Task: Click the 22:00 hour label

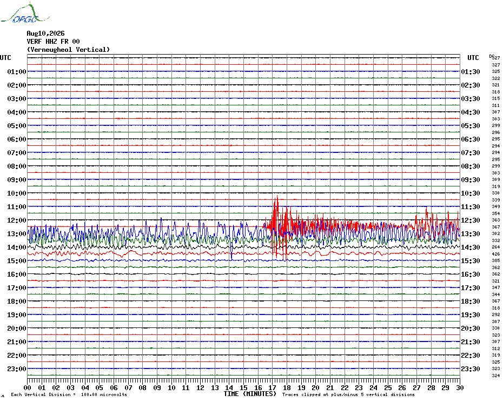Action: click(x=17, y=355)
